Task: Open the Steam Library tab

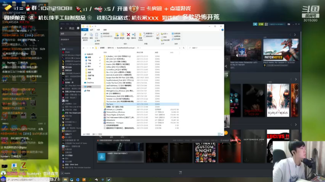Action: 78,28
